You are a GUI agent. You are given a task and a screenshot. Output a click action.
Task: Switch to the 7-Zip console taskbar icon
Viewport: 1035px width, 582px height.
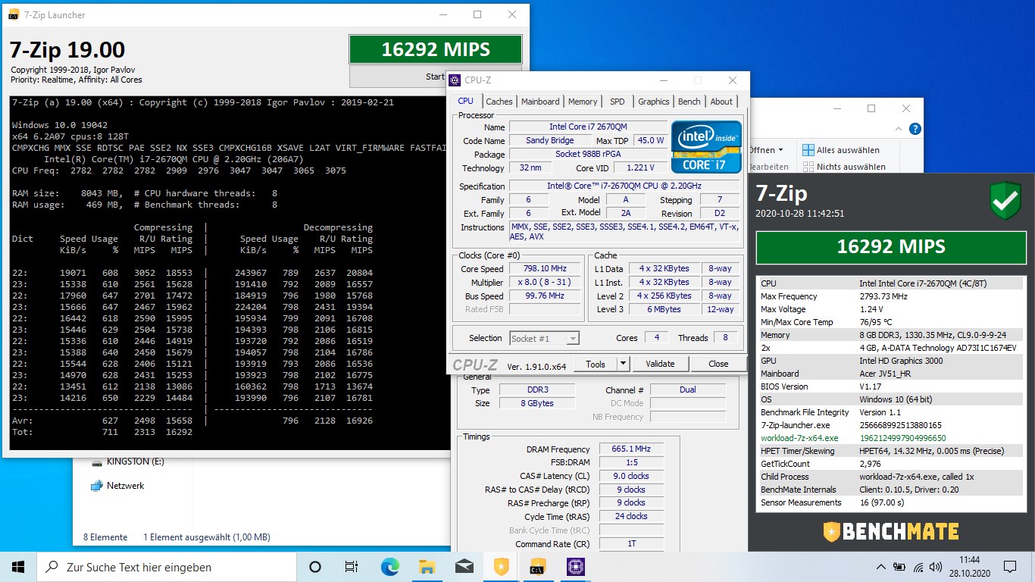[538, 567]
